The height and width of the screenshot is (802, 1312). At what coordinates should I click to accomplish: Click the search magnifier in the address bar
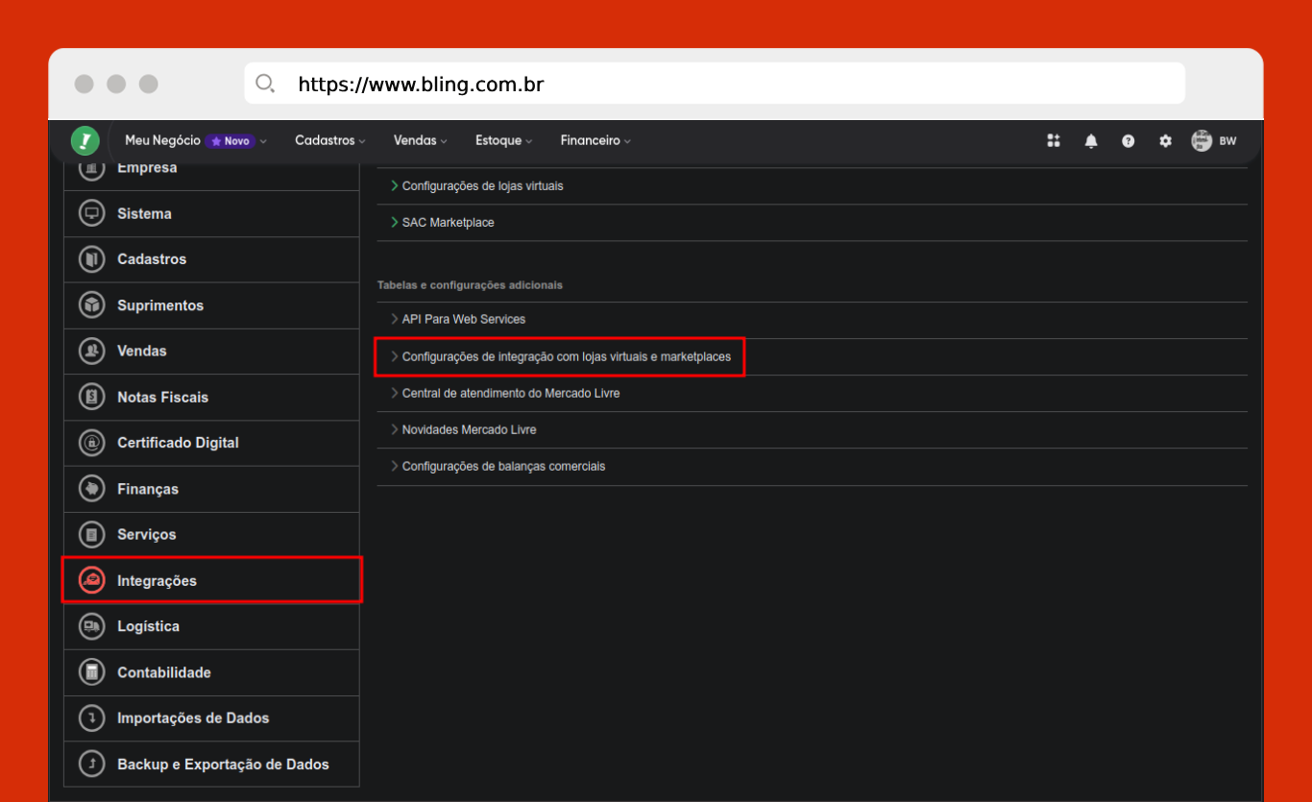tap(265, 84)
